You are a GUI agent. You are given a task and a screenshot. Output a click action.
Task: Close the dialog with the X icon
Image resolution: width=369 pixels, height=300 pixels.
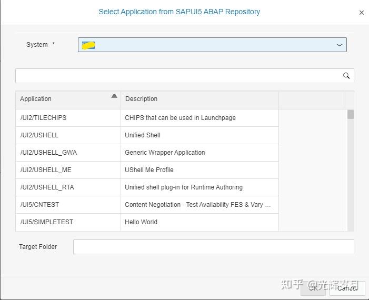361,13
